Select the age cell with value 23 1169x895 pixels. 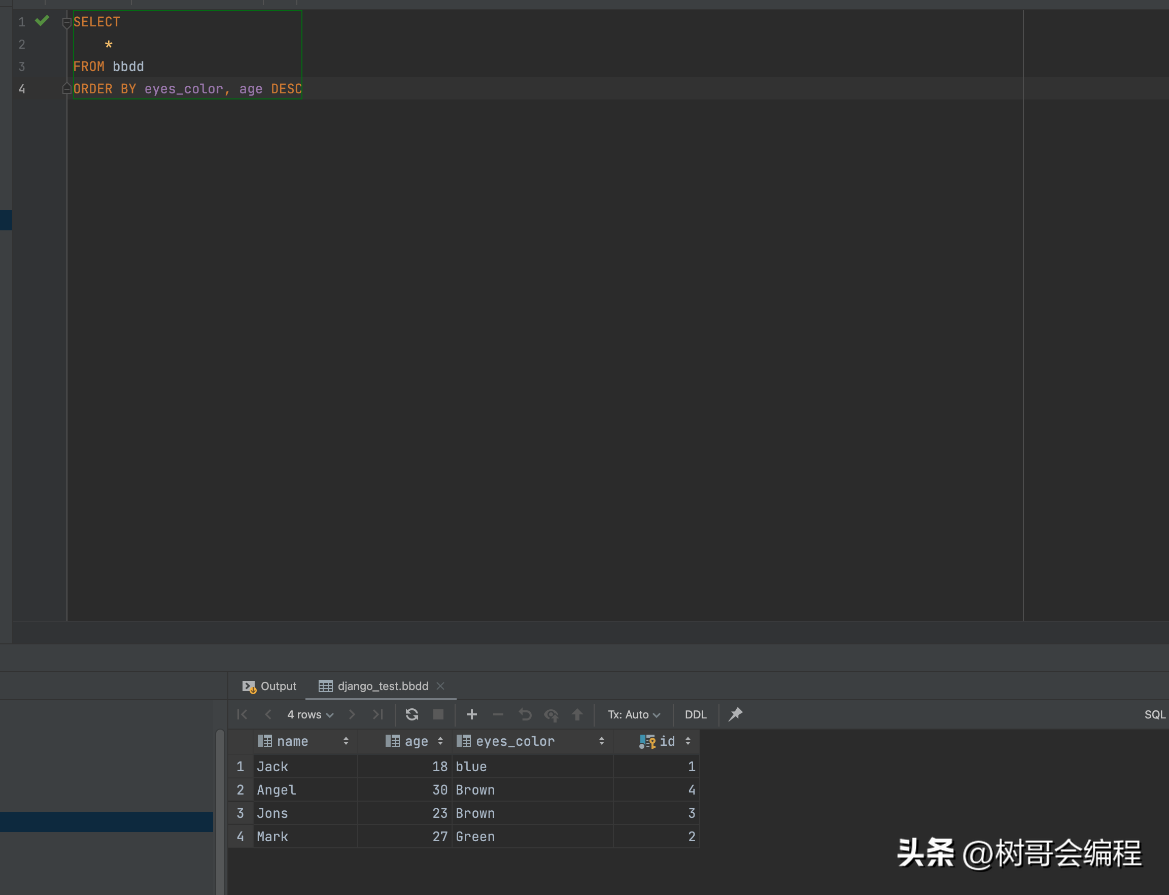tap(405, 813)
